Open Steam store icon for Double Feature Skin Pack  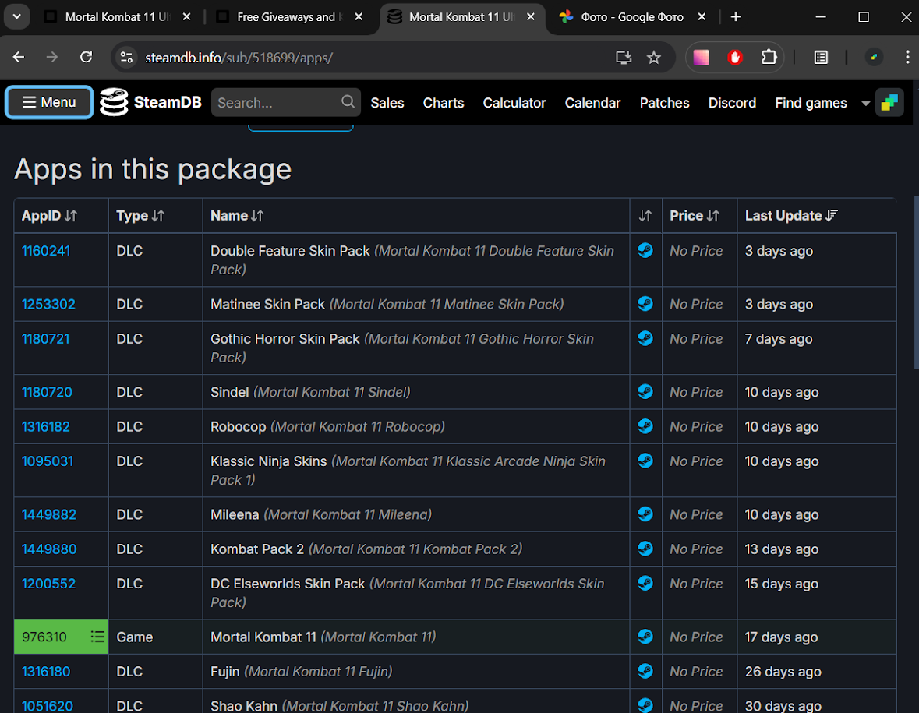[645, 250]
